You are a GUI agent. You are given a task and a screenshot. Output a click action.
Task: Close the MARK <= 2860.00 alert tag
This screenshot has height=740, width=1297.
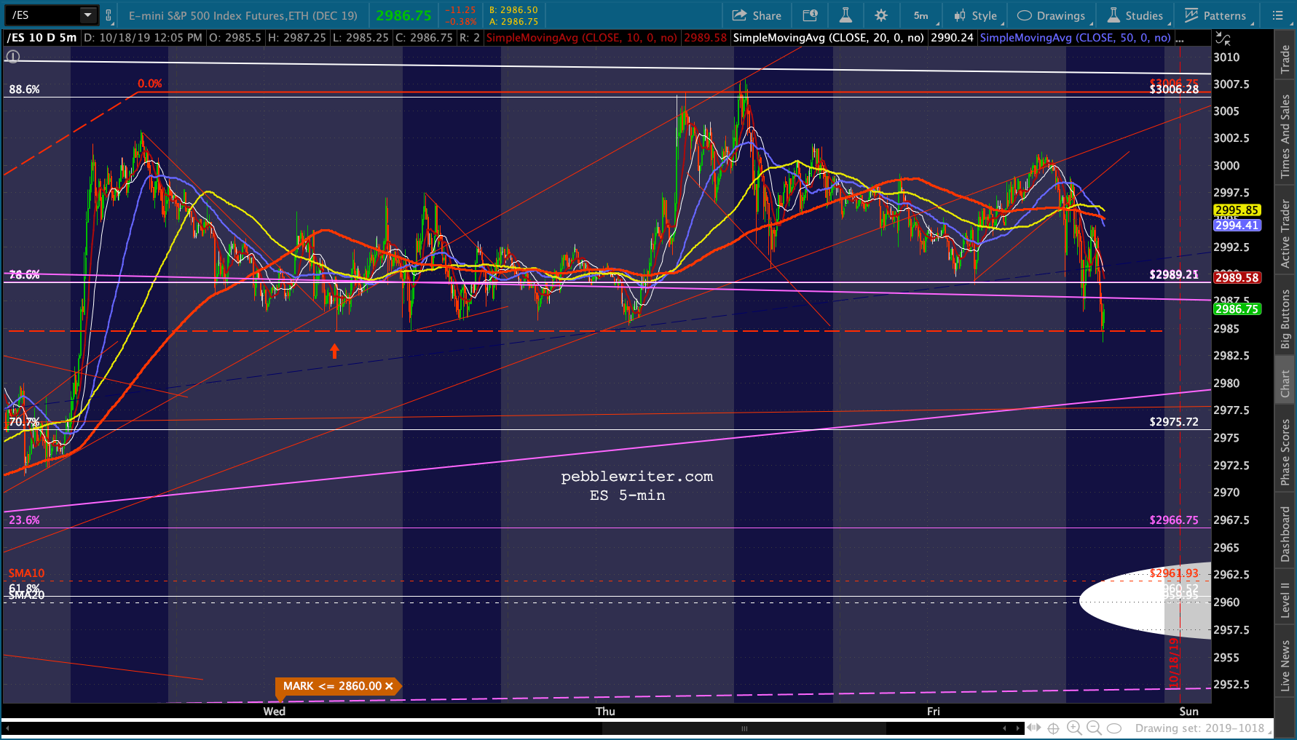pos(389,686)
